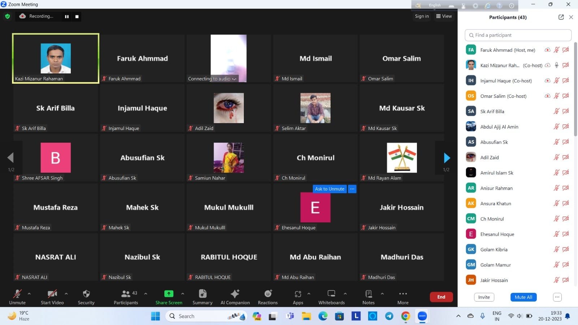Pop out the Participants panel

[x=561, y=17]
